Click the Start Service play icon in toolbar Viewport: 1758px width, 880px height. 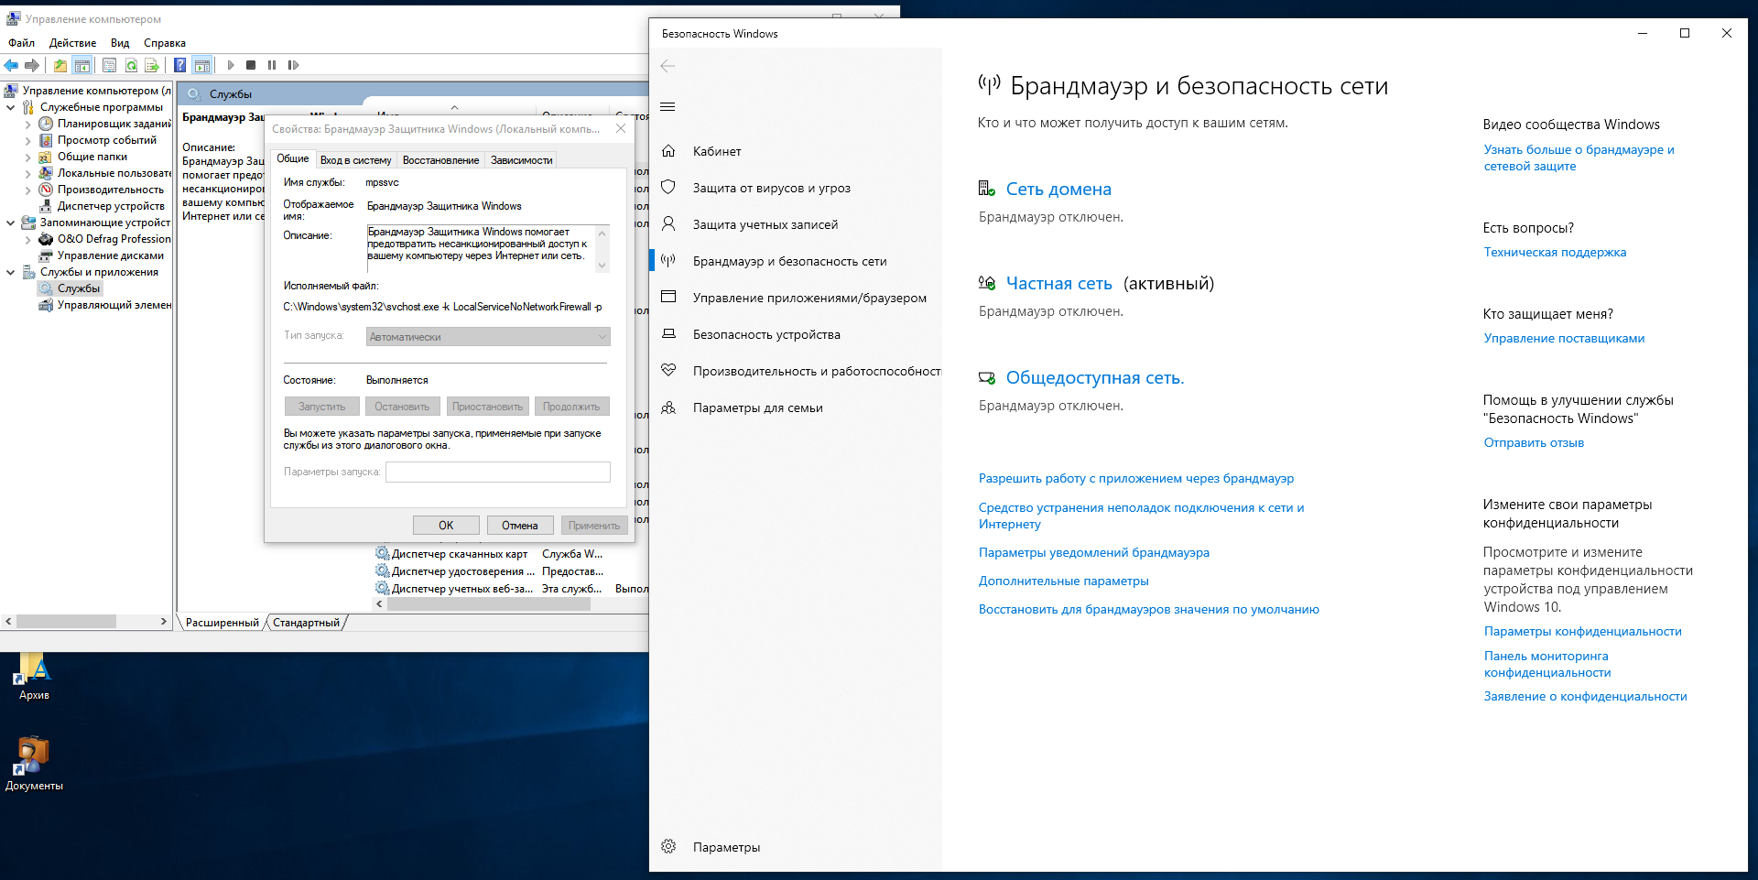[231, 65]
